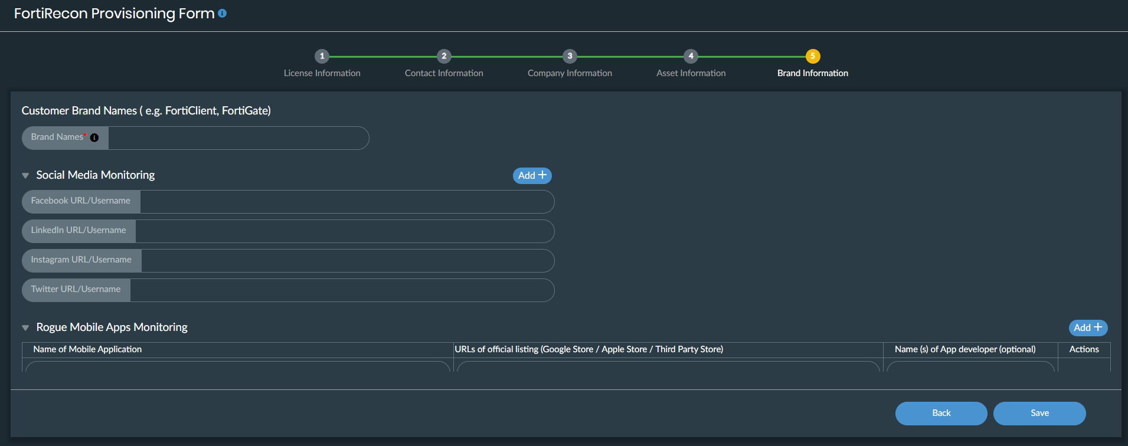Viewport: 1128px width, 446px height.
Task: Focus the Brand Names input field
Action: 238,138
